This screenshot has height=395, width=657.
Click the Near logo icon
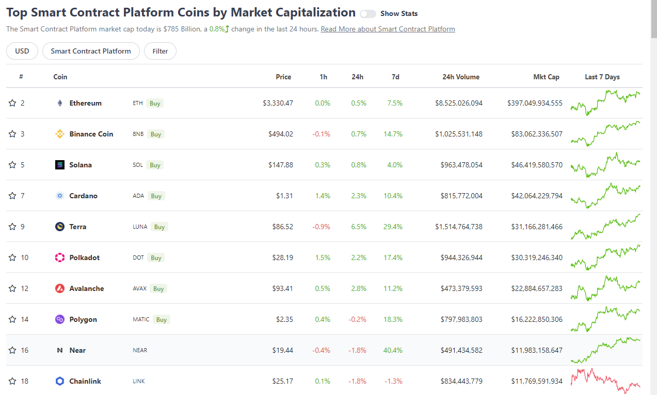click(60, 350)
